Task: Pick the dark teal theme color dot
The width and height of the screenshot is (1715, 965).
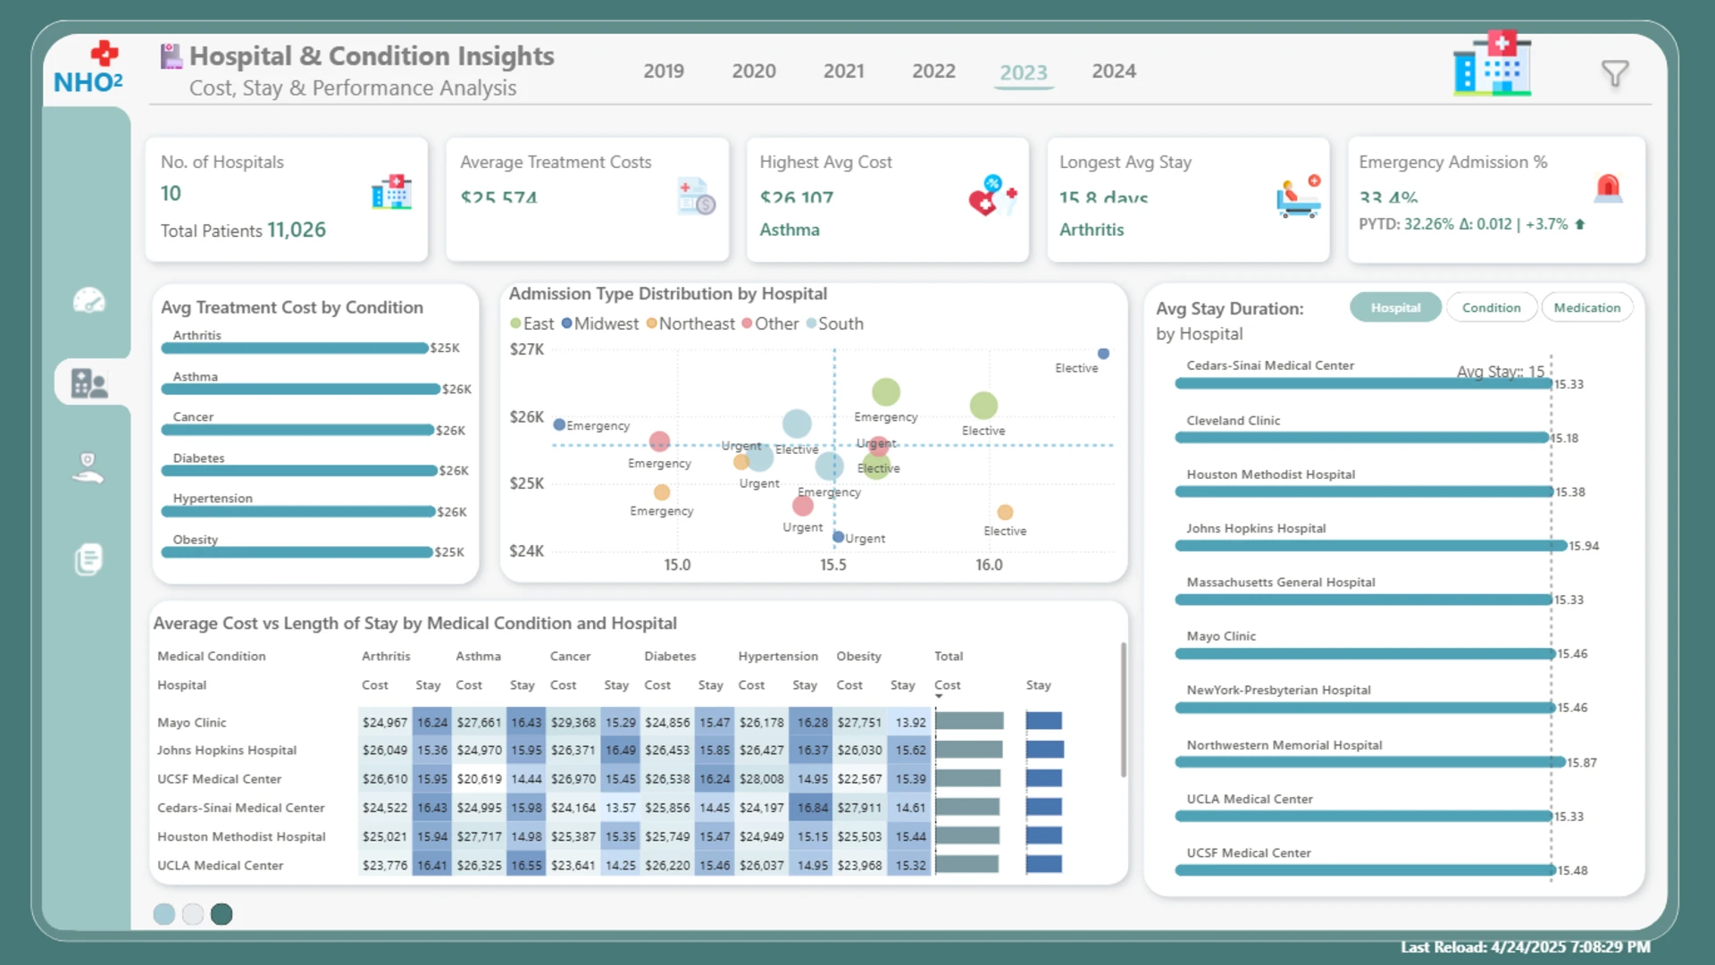Action: [222, 914]
